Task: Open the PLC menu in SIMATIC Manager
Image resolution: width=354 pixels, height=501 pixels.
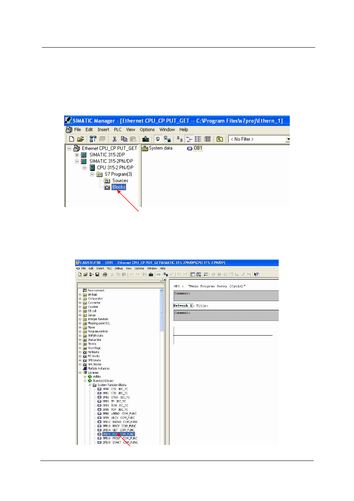Action: (118, 130)
